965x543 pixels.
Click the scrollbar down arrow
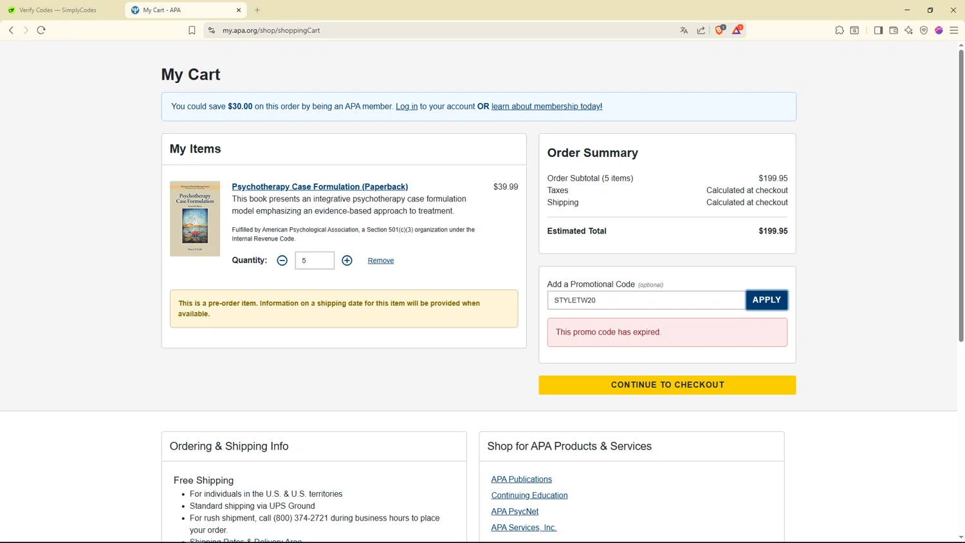(960, 538)
